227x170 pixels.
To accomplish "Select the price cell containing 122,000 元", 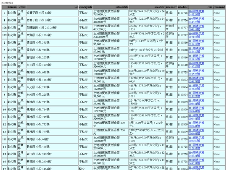I will pos(111,58).
